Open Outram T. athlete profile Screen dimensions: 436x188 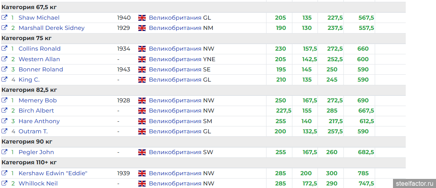coord(33,132)
